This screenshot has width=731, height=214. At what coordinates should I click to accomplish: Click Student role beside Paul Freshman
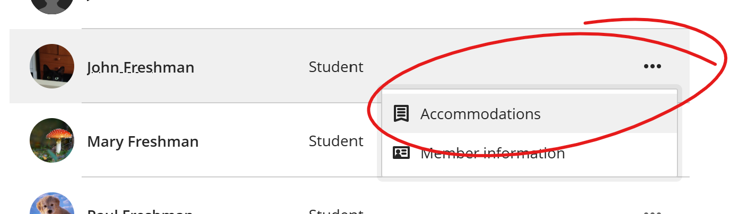coord(336,211)
